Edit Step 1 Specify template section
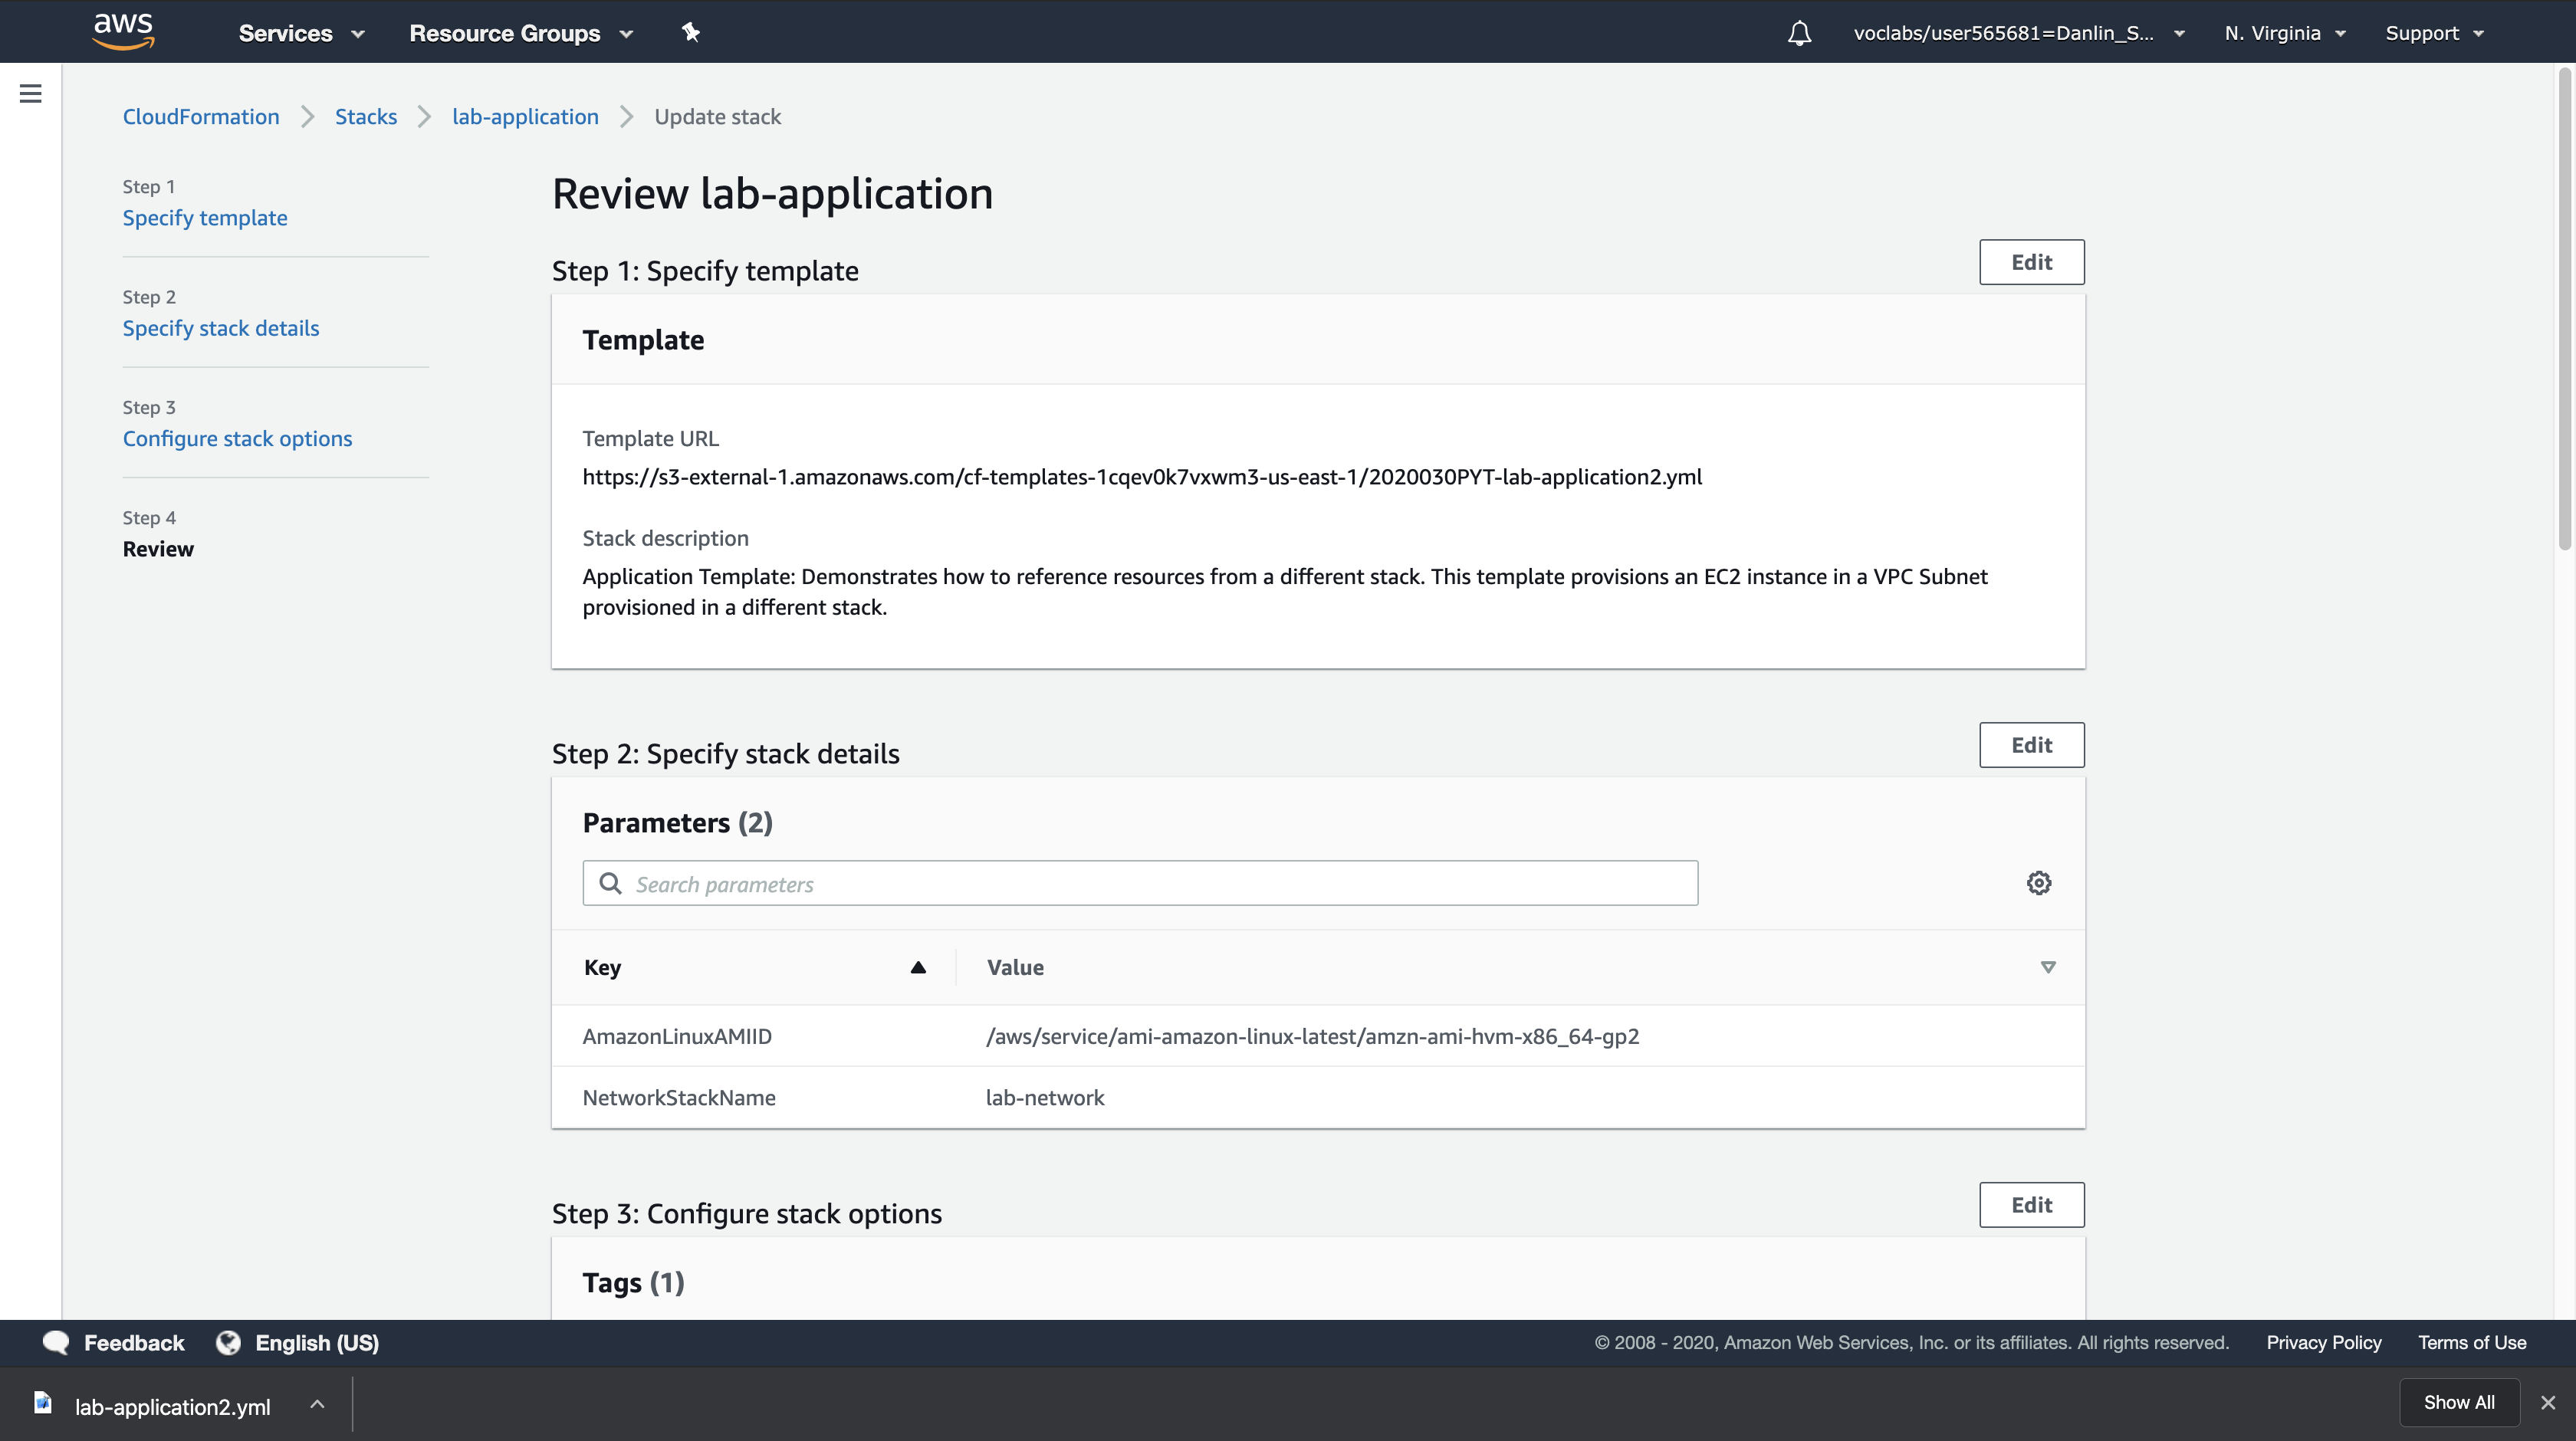2576x1441 pixels. click(x=2031, y=262)
